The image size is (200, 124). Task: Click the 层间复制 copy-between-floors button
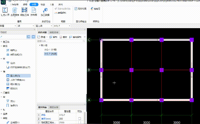point(75,37)
